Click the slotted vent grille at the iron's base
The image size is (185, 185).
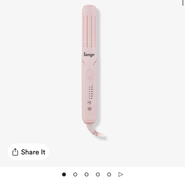89,123
